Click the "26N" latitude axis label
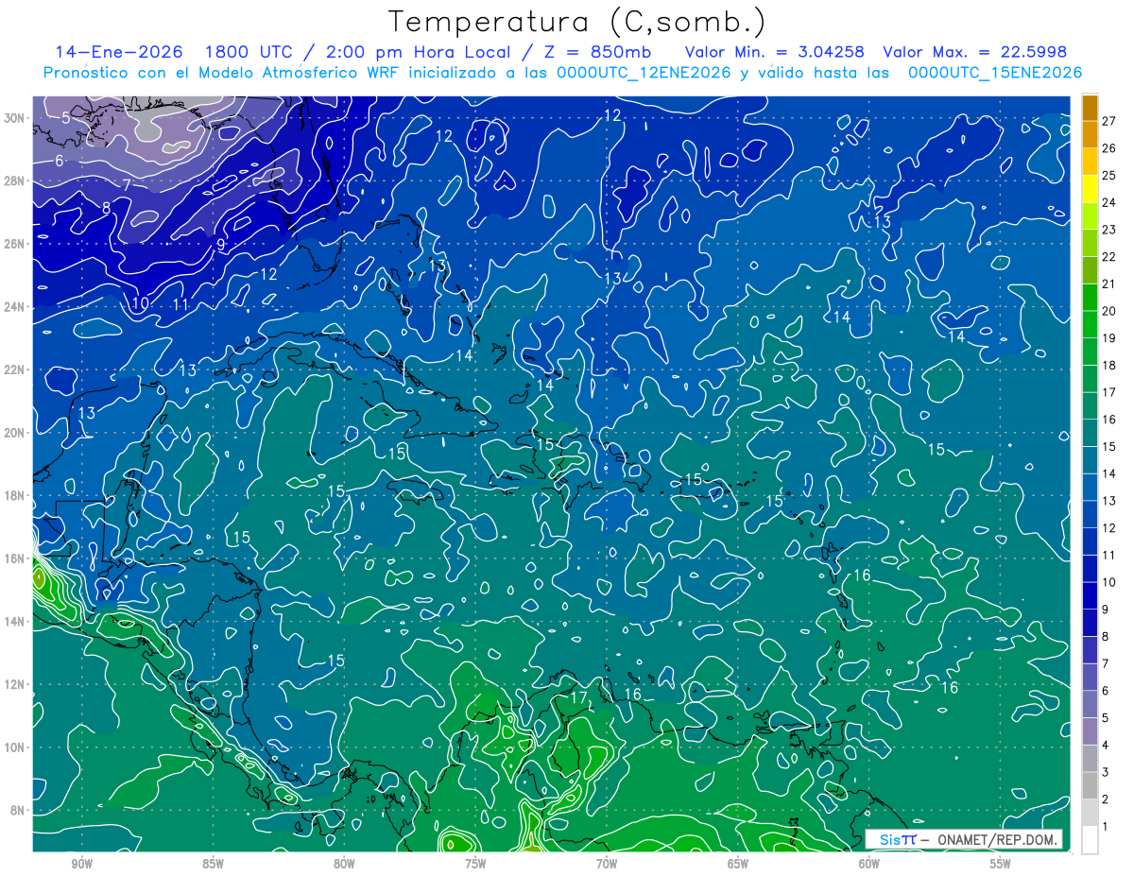Viewport: 1134px width, 876px height. (15, 244)
